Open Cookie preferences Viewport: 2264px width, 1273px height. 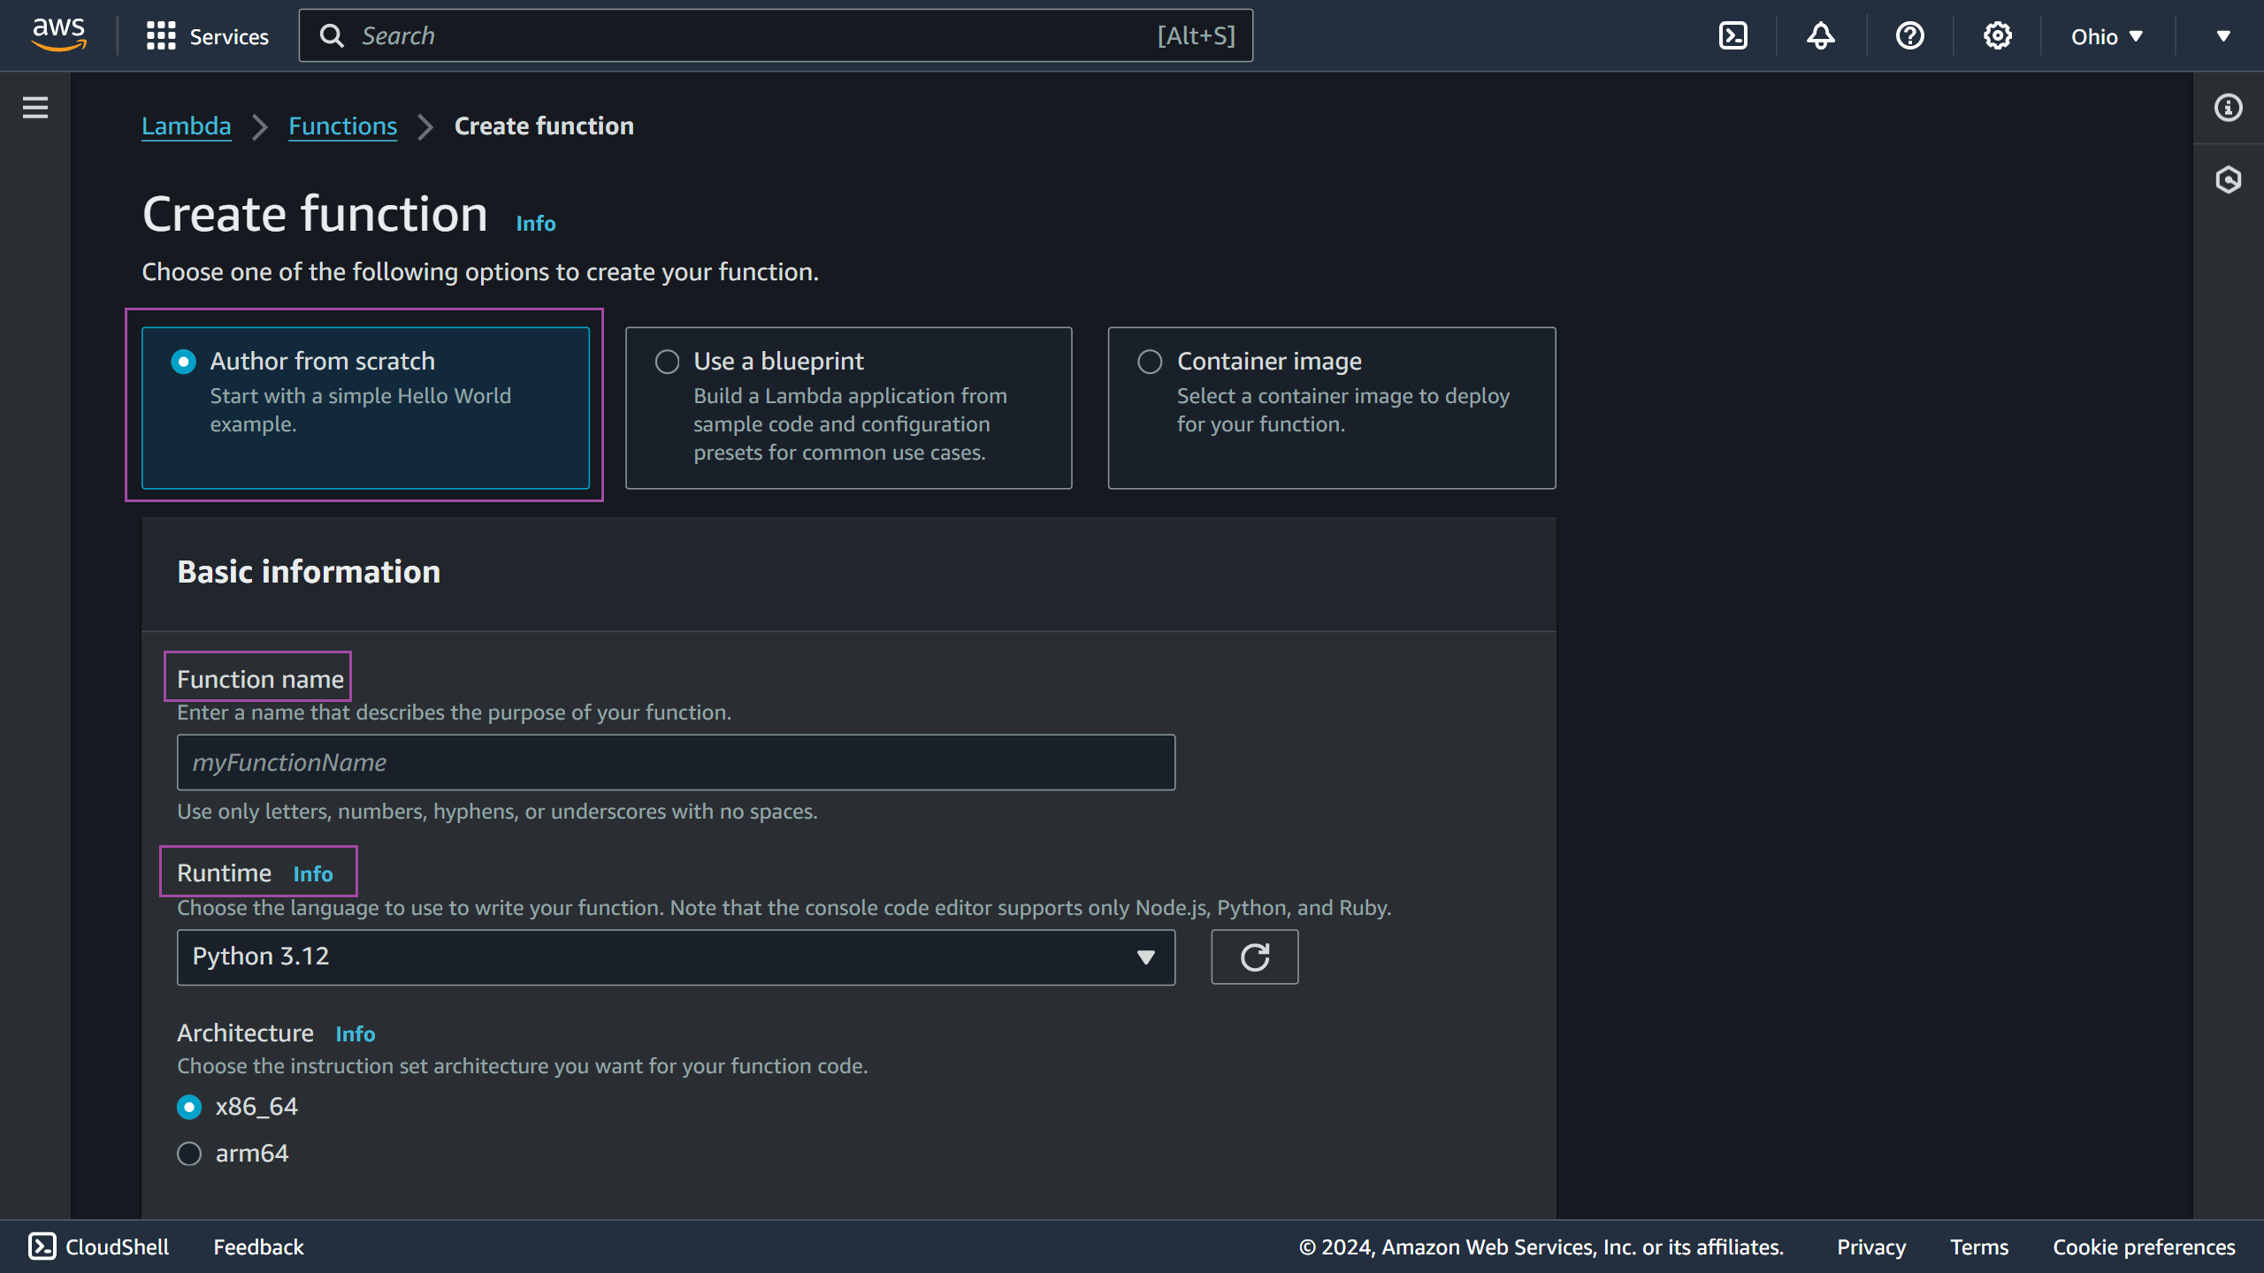(x=2144, y=1247)
